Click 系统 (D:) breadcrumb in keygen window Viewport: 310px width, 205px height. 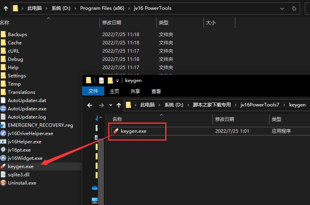(x=174, y=105)
